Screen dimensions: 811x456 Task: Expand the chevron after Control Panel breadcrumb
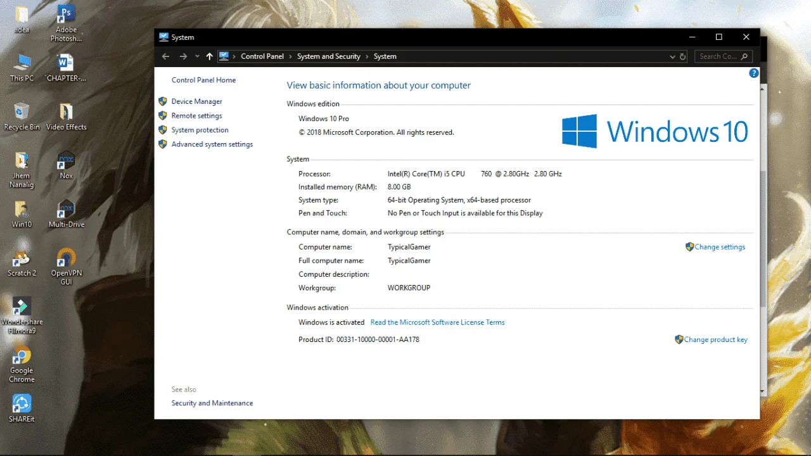[x=291, y=56]
